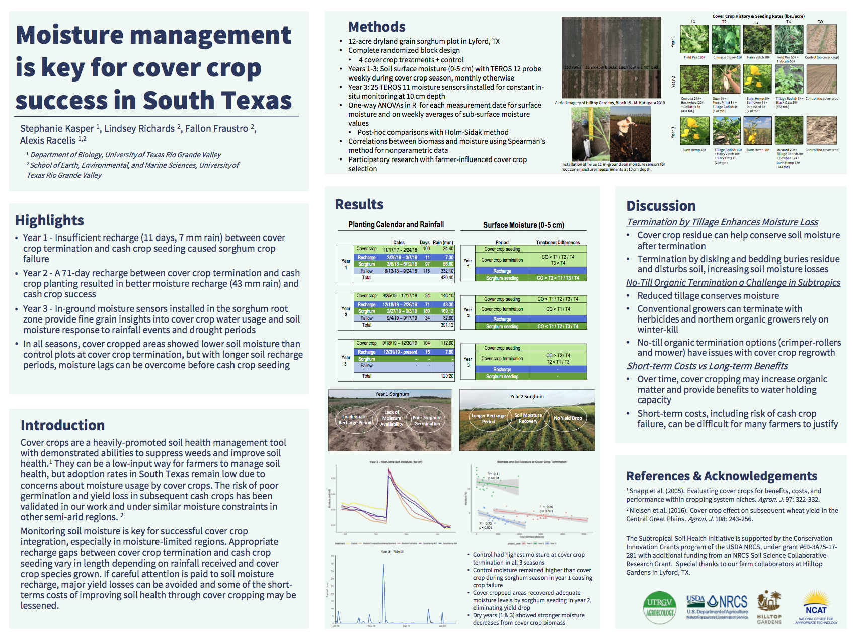
Task: Click 'Reduced tillage conserves moisture' bullet
Action: click(708, 296)
